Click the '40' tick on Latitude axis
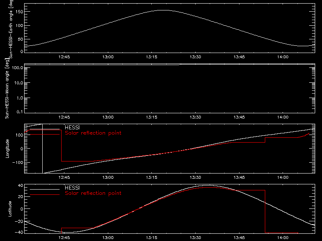Screen dimensions: 322x241 21,186
